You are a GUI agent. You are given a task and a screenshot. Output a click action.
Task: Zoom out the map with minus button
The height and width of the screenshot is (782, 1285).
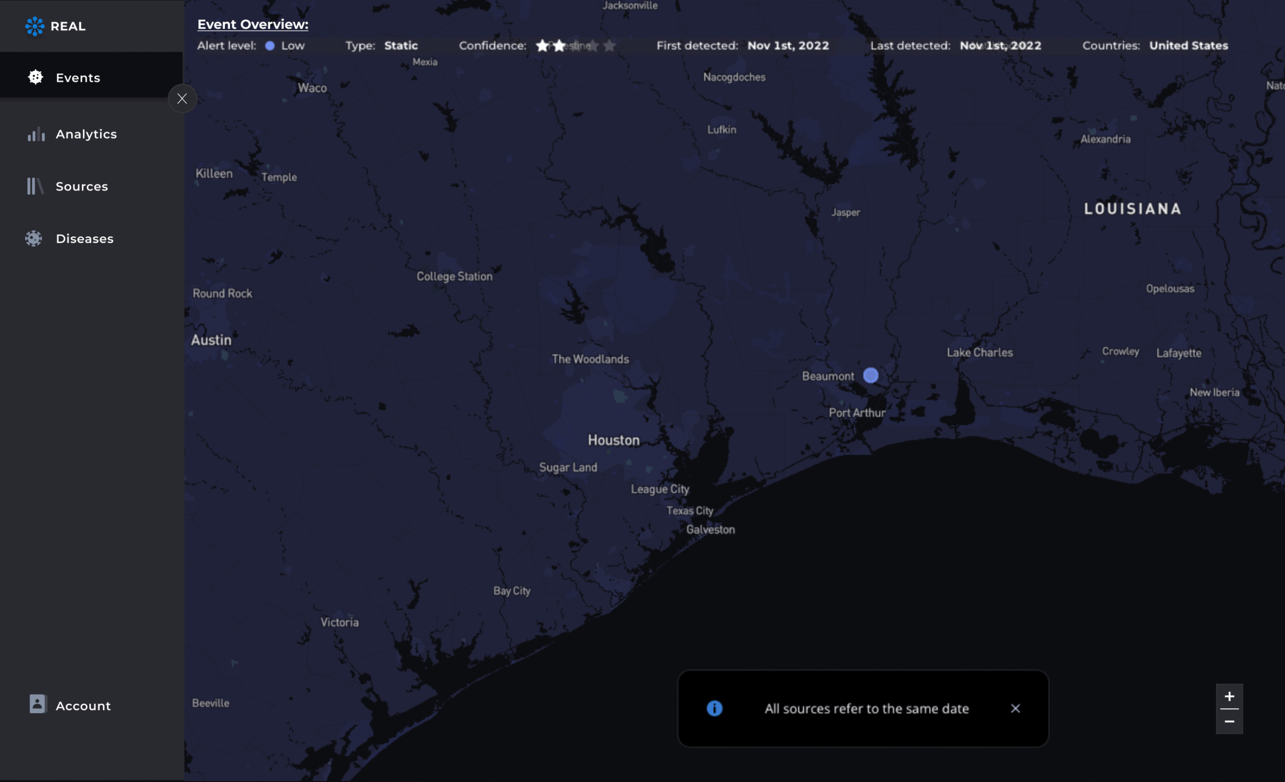click(1229, 722)
